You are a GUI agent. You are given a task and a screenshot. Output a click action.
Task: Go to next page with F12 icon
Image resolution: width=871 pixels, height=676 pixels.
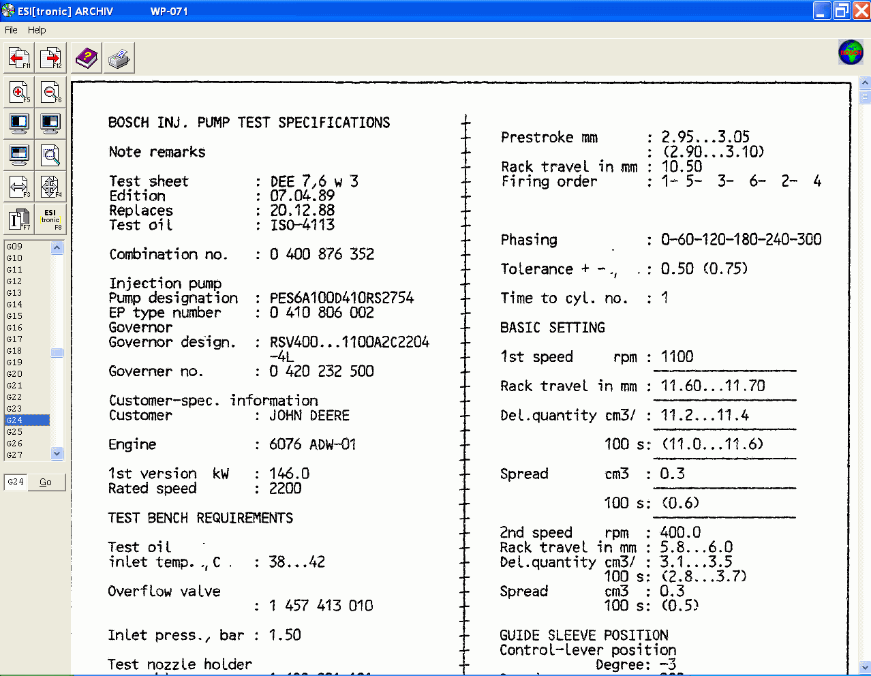[51, 58]
